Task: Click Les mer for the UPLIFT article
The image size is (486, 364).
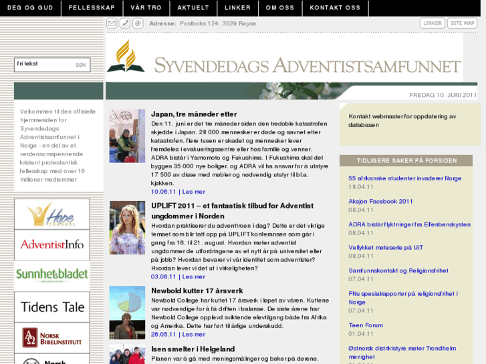Action: (194, 277)
